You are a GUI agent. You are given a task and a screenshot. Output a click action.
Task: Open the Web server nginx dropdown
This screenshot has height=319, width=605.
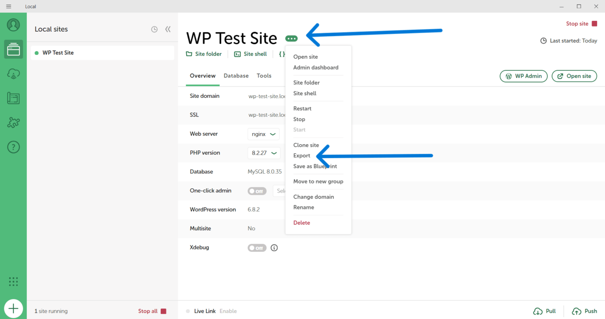point(264,134)
